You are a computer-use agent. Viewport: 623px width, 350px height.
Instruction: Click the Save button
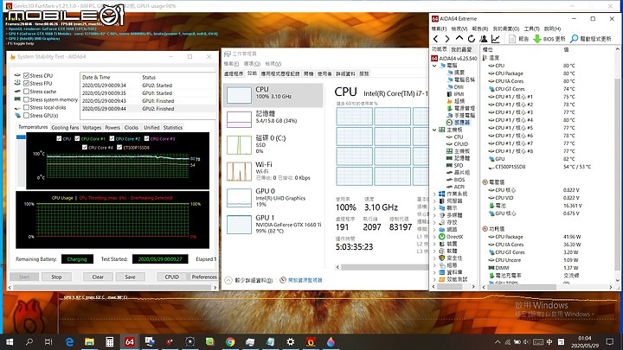coord(131,277)
